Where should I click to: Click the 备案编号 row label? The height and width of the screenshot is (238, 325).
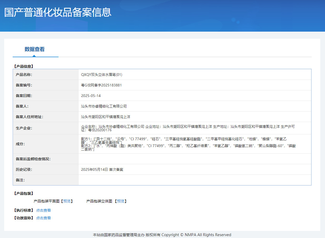(24, 85)
